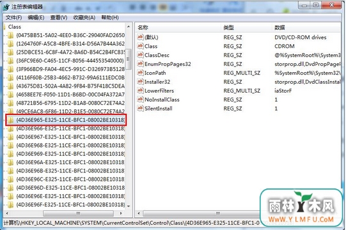Image resolution: width=346 pixels, height=230 pixels.
Task: Select the NoInstallClass value name
Action: [162, 100]
